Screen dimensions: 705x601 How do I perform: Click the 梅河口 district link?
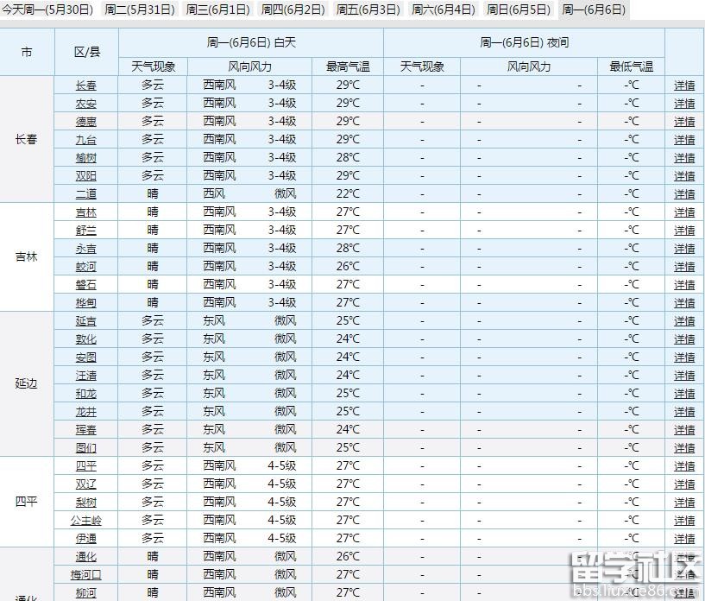[x=86, y=575]
